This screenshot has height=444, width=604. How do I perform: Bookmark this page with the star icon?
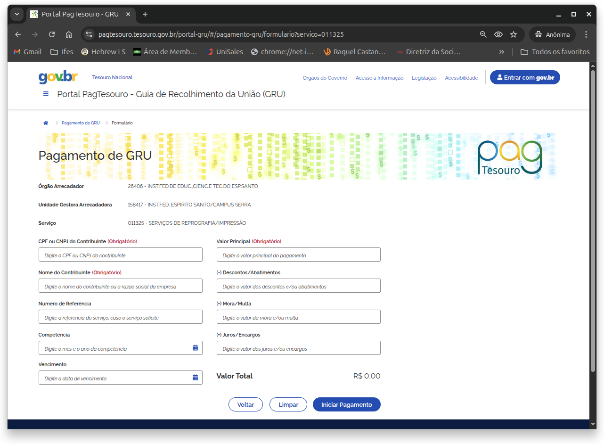(514, 34)
